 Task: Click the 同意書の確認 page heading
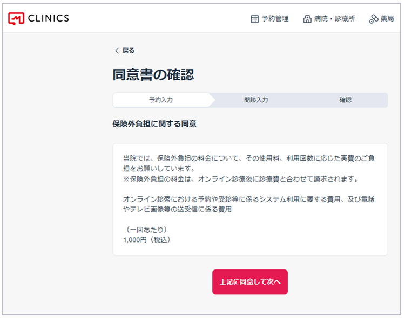tap(153, 75)
